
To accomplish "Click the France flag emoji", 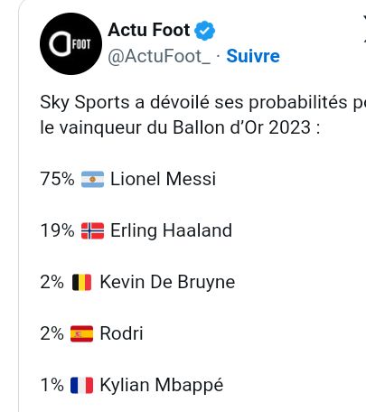I will click(x=82, y=385).
